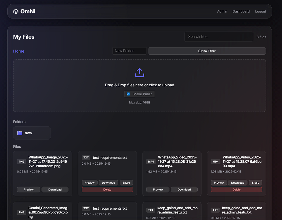Click the PNG badge on Gemini generated image
Viewport: 282px width, 220px height.
pos(22,212)
